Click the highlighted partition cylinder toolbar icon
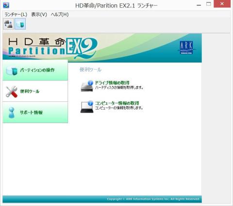Screen dimensions: 233x206 20,24
